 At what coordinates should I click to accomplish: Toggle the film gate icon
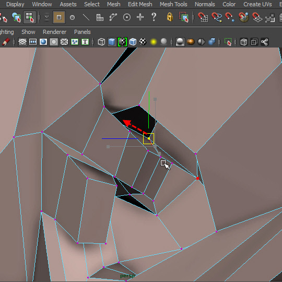(x=33, y=42)
